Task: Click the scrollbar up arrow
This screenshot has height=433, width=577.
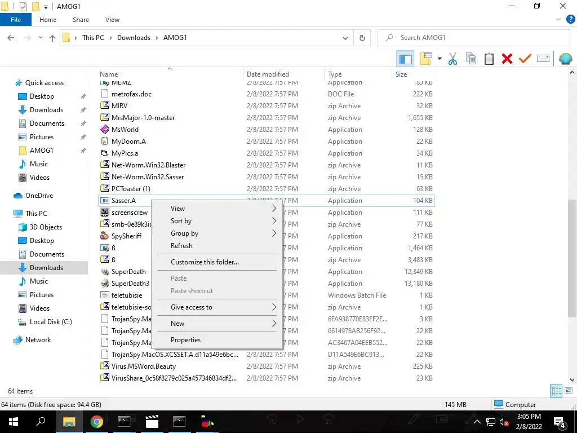Action: tap(572, 73)
